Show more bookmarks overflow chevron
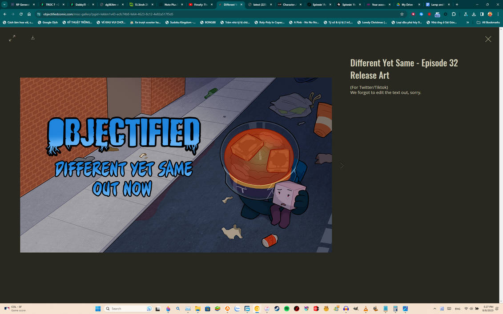 (467, 22)
